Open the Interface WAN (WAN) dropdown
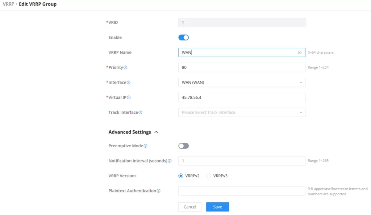Screen dimensions: 371x215 242,83
